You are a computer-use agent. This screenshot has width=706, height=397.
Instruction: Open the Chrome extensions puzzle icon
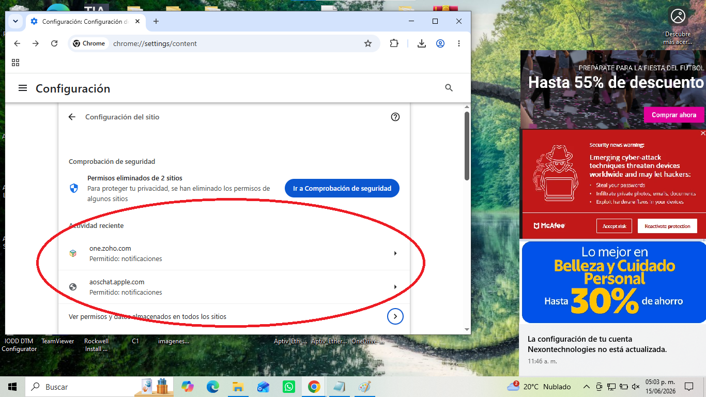coord(394,43)
